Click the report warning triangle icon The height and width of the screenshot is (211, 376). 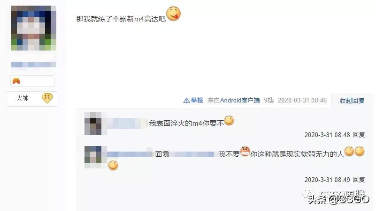click(186, 101)
